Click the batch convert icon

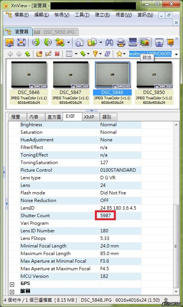145,42
